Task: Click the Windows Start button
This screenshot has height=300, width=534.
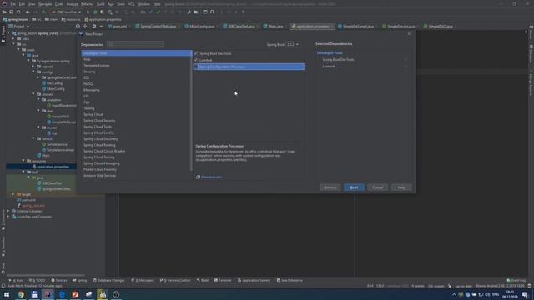Action: point(7,294)
